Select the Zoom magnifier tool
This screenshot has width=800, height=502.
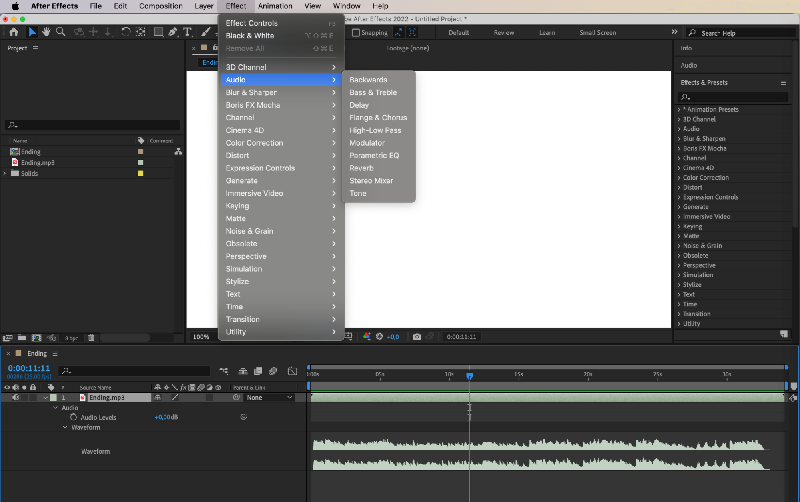tap(60, 32)
